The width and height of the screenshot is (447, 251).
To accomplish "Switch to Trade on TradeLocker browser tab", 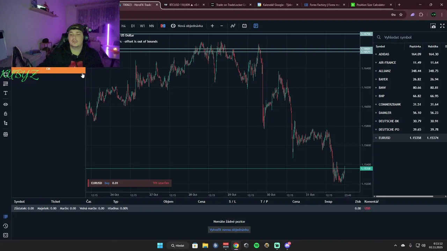I will 230,5.
